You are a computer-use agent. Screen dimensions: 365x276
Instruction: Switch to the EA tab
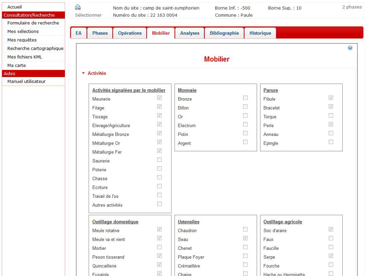(x=78, y=33)
